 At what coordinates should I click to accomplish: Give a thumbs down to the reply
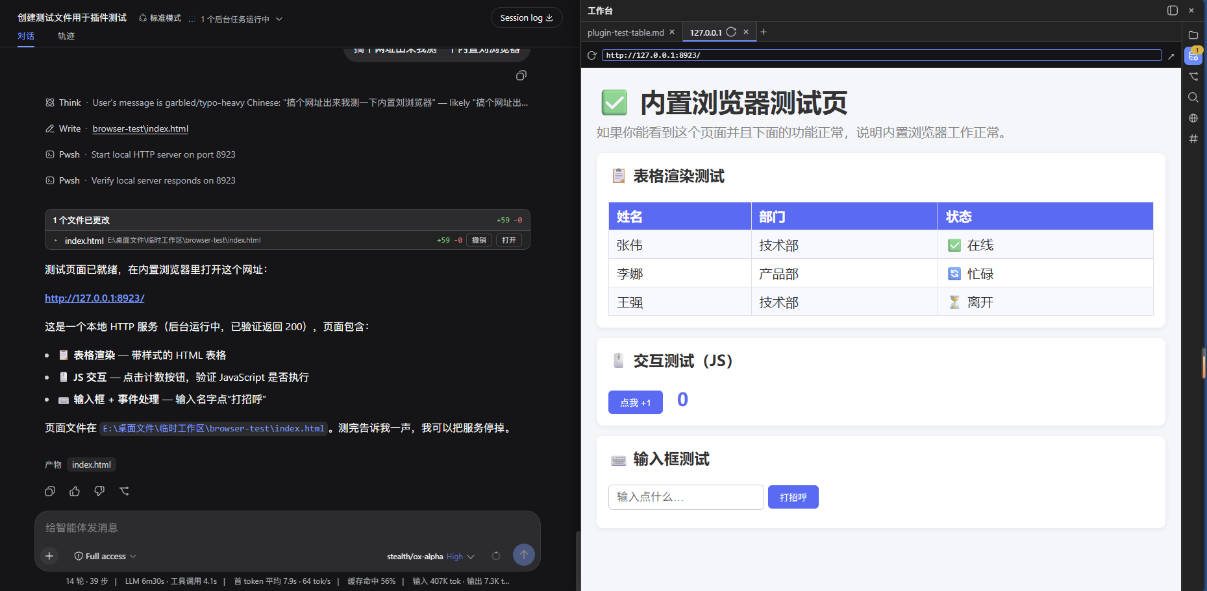[x=99, y=491]
